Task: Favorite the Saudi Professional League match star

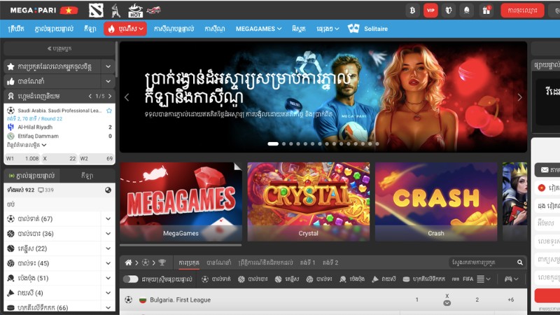Action: (x=109, y=111)
